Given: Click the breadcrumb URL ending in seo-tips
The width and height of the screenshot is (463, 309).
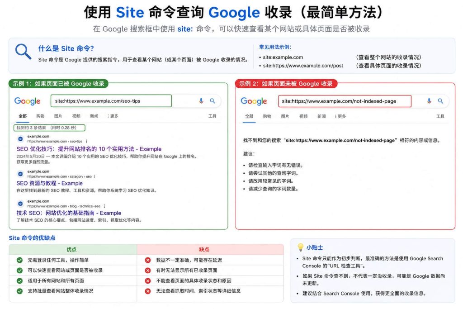Looking at the screenshot, I should point(55,141).
